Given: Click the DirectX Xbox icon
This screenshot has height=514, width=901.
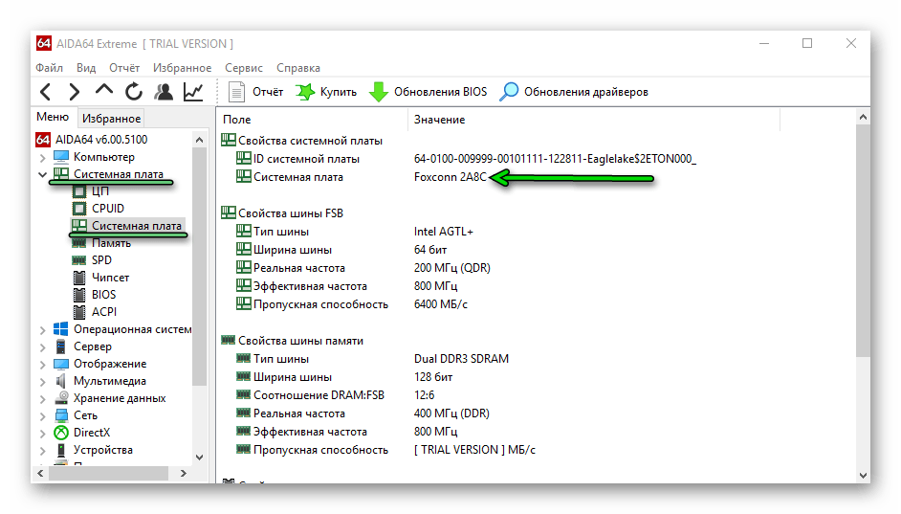Looking at the screenshot, I should [x=61, y=433].
